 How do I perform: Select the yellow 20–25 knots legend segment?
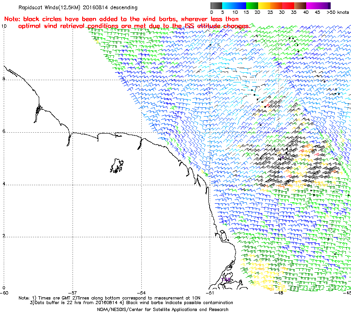tap(264, 6)
